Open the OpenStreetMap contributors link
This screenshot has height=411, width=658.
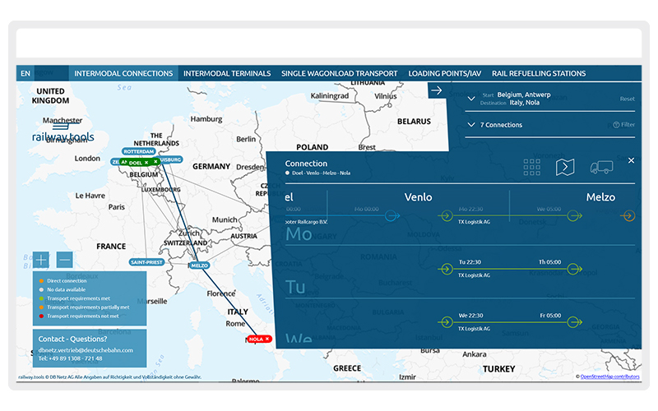point(609,376)
